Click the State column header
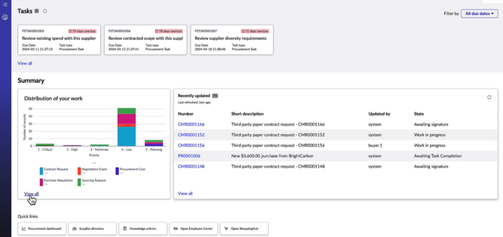This screenshot has height=237, width=503. [x=419, y=114]
